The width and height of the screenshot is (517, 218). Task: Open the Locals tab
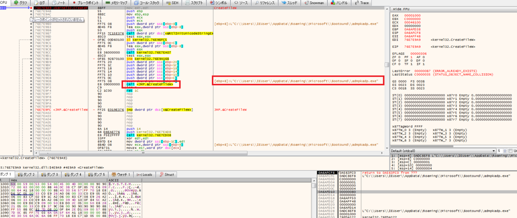[145, 175]
